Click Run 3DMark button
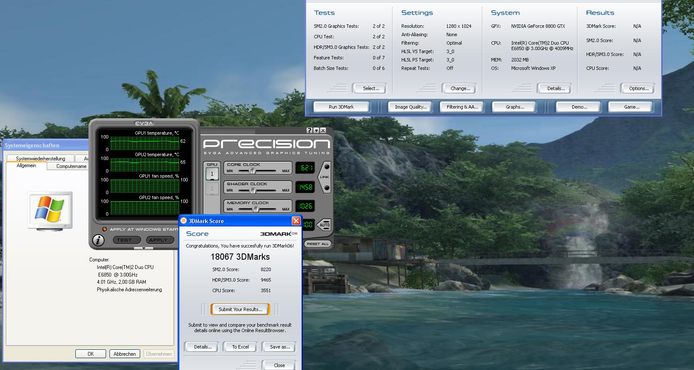Screen dimensions: 694x370 pos(341,107)
